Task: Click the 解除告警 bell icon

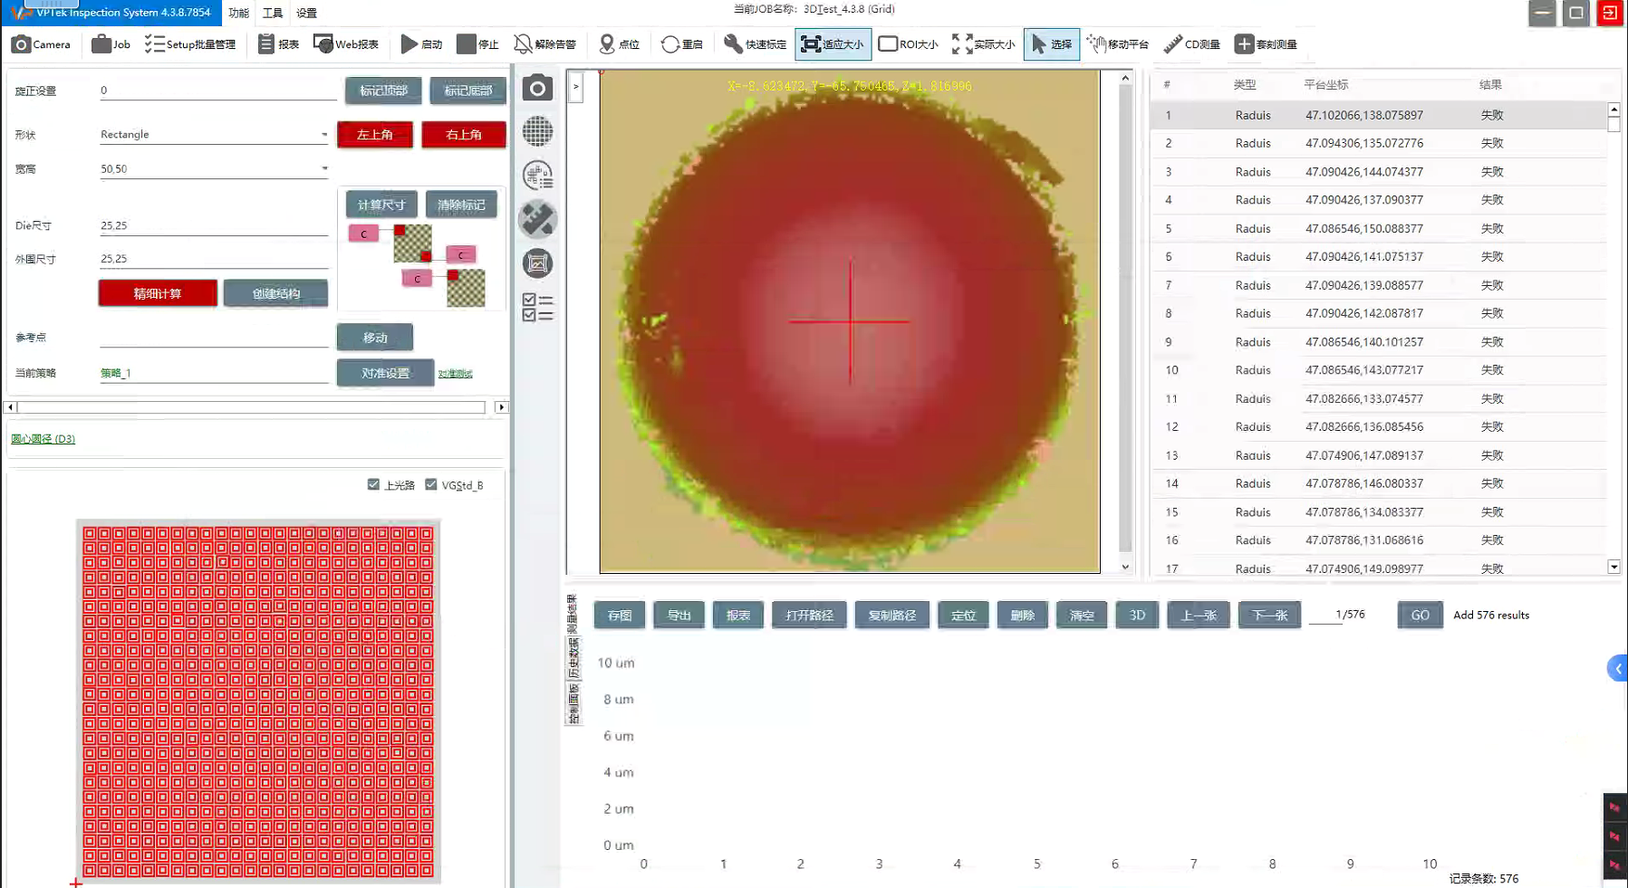Action: (x=523, y=44)
